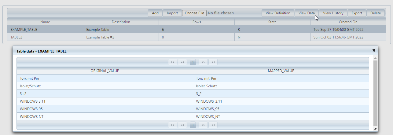Jump to last page in top paginator
The width and height of the screenshot is (393, 135).
[x=213, y=62]
